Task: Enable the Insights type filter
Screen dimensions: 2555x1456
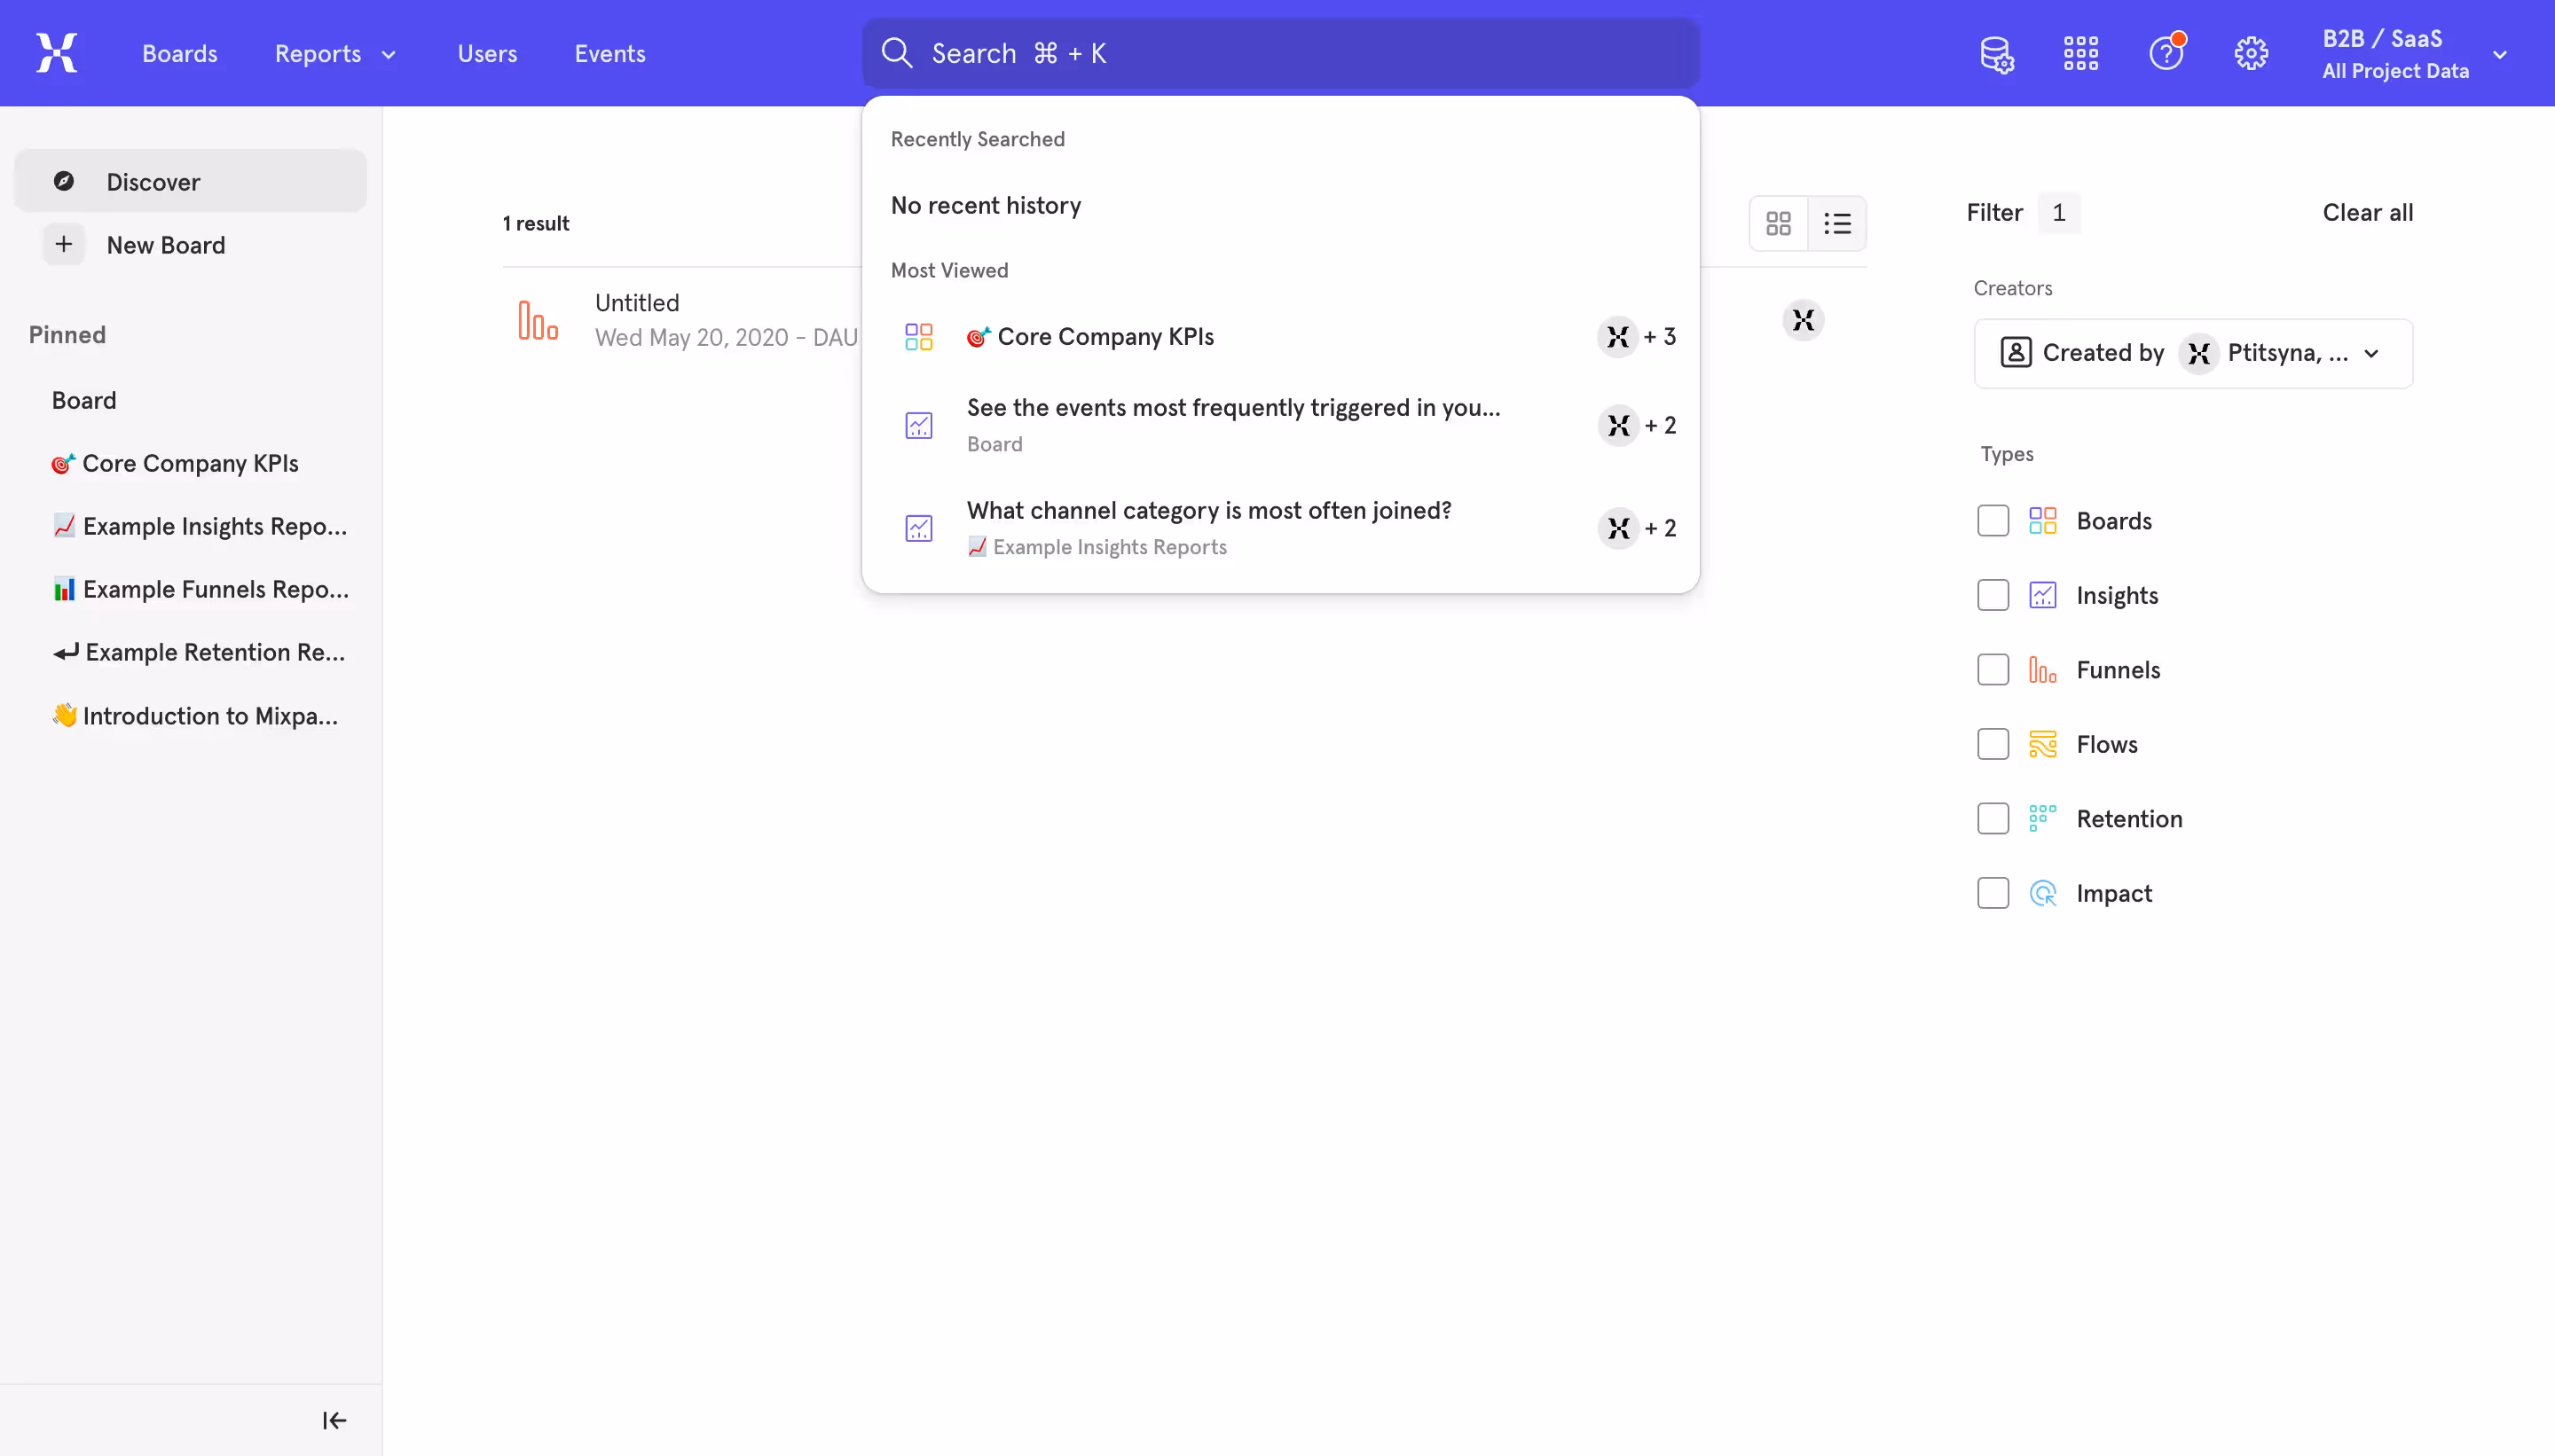Action: [x=1992, y=594]
